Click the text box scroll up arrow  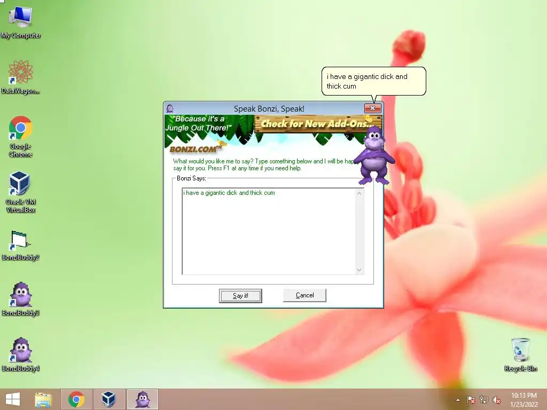pos(360,193)
